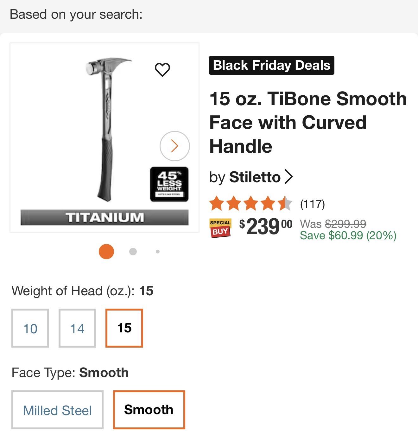Select the 14 oz head weight option
Viewport: 418px width, 436px height.
pos(77,328)
